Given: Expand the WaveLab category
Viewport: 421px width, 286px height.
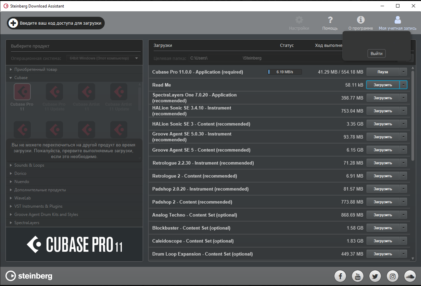Looking at the screenshot, I should (11, 198).
